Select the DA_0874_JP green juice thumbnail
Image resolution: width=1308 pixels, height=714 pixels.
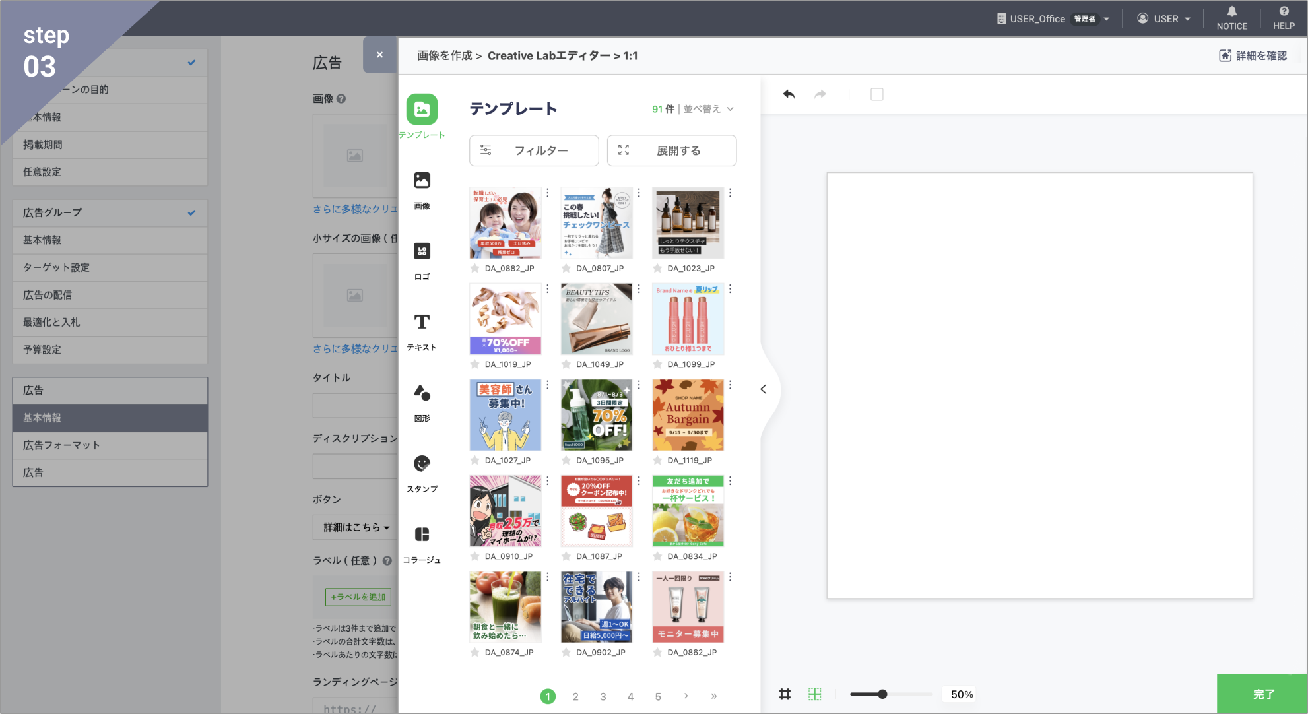(x=506, y=607)
